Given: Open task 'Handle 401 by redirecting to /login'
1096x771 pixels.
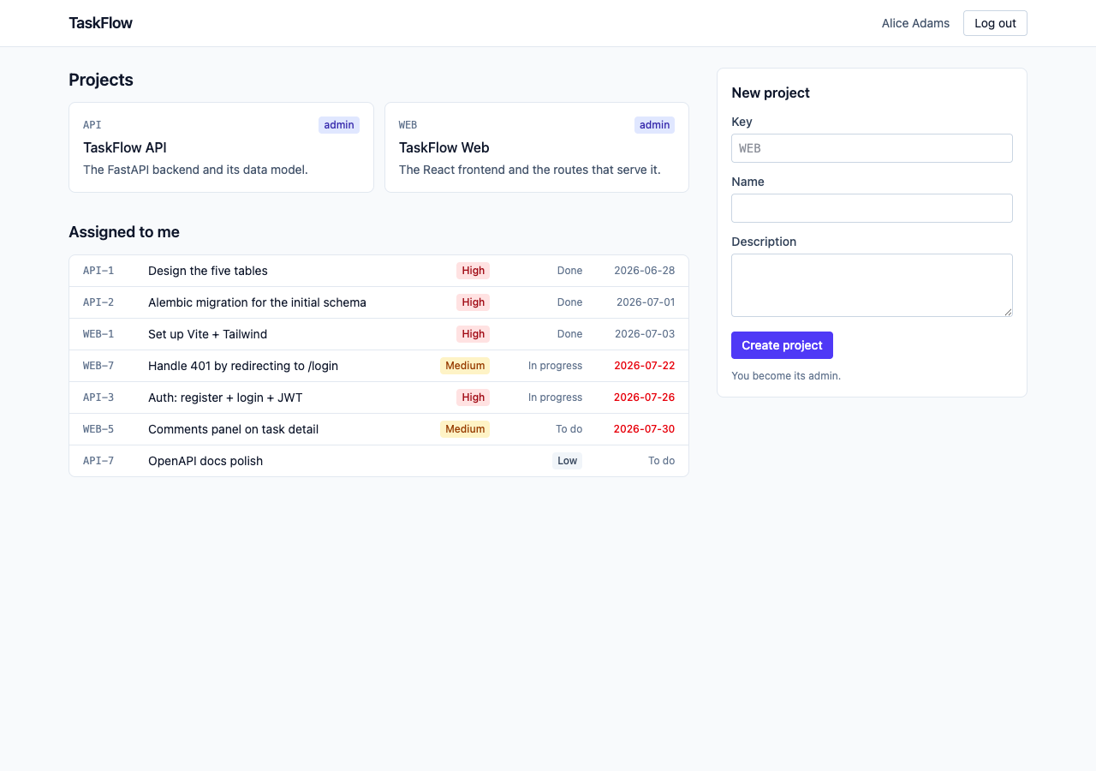Looking at the screenshot, I should point(378,366).
